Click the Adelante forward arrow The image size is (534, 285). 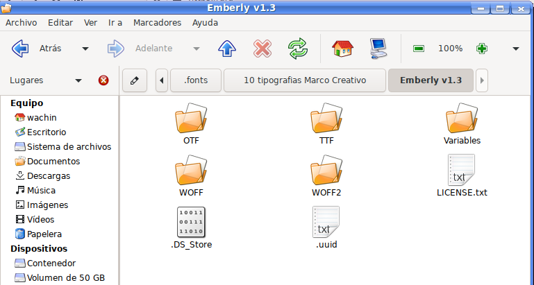pyautogui.click(x=116, y=49)
